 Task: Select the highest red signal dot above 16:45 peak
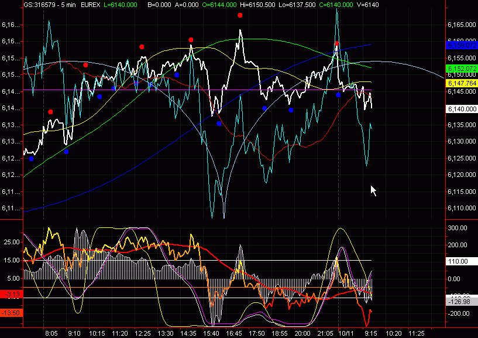coord(240,15)
